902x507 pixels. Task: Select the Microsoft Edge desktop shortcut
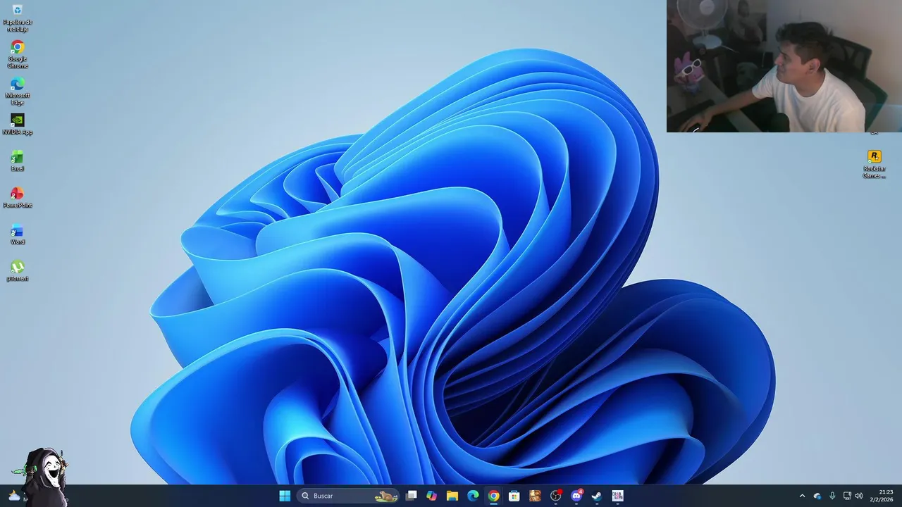(x=18, y=92)
